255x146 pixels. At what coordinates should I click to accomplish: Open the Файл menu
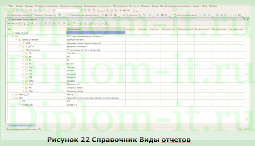point(11,6)
